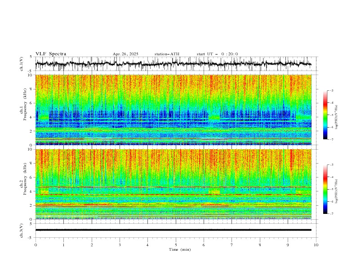Click the "-5" tick on ch.1 colorbar
Viewport: 356px width, 275px height.
point(331,115)
